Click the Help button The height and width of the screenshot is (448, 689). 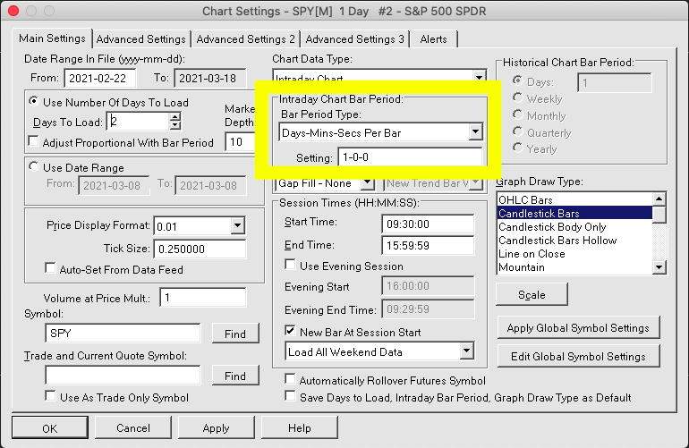pyautogui.click(x=300, y=427)
